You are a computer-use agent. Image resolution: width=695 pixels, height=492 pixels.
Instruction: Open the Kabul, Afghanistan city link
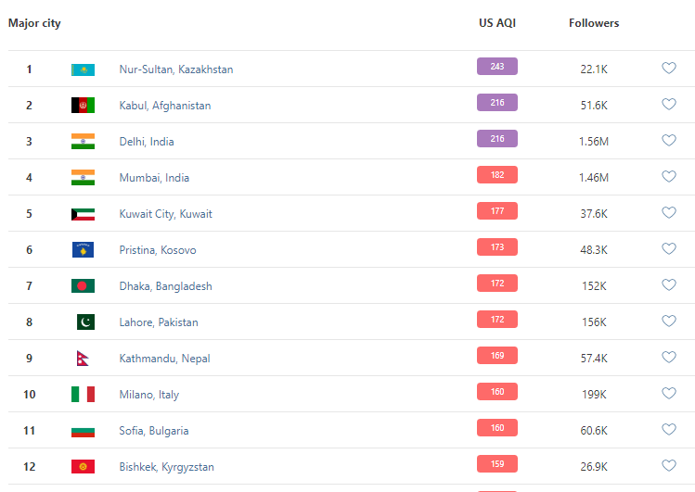click(164, 106)
